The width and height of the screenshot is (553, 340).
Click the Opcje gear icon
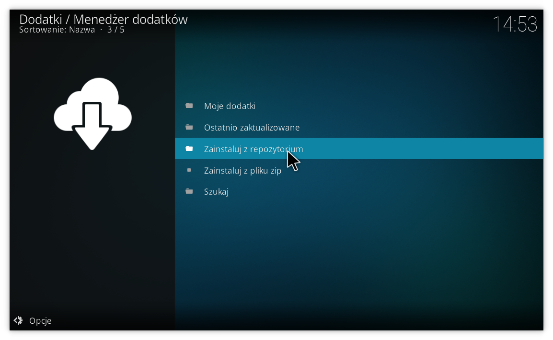click(18, 320)
